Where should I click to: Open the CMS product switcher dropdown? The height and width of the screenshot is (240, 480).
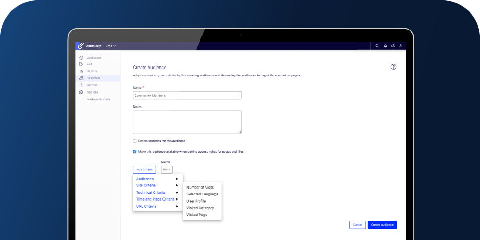110,46
